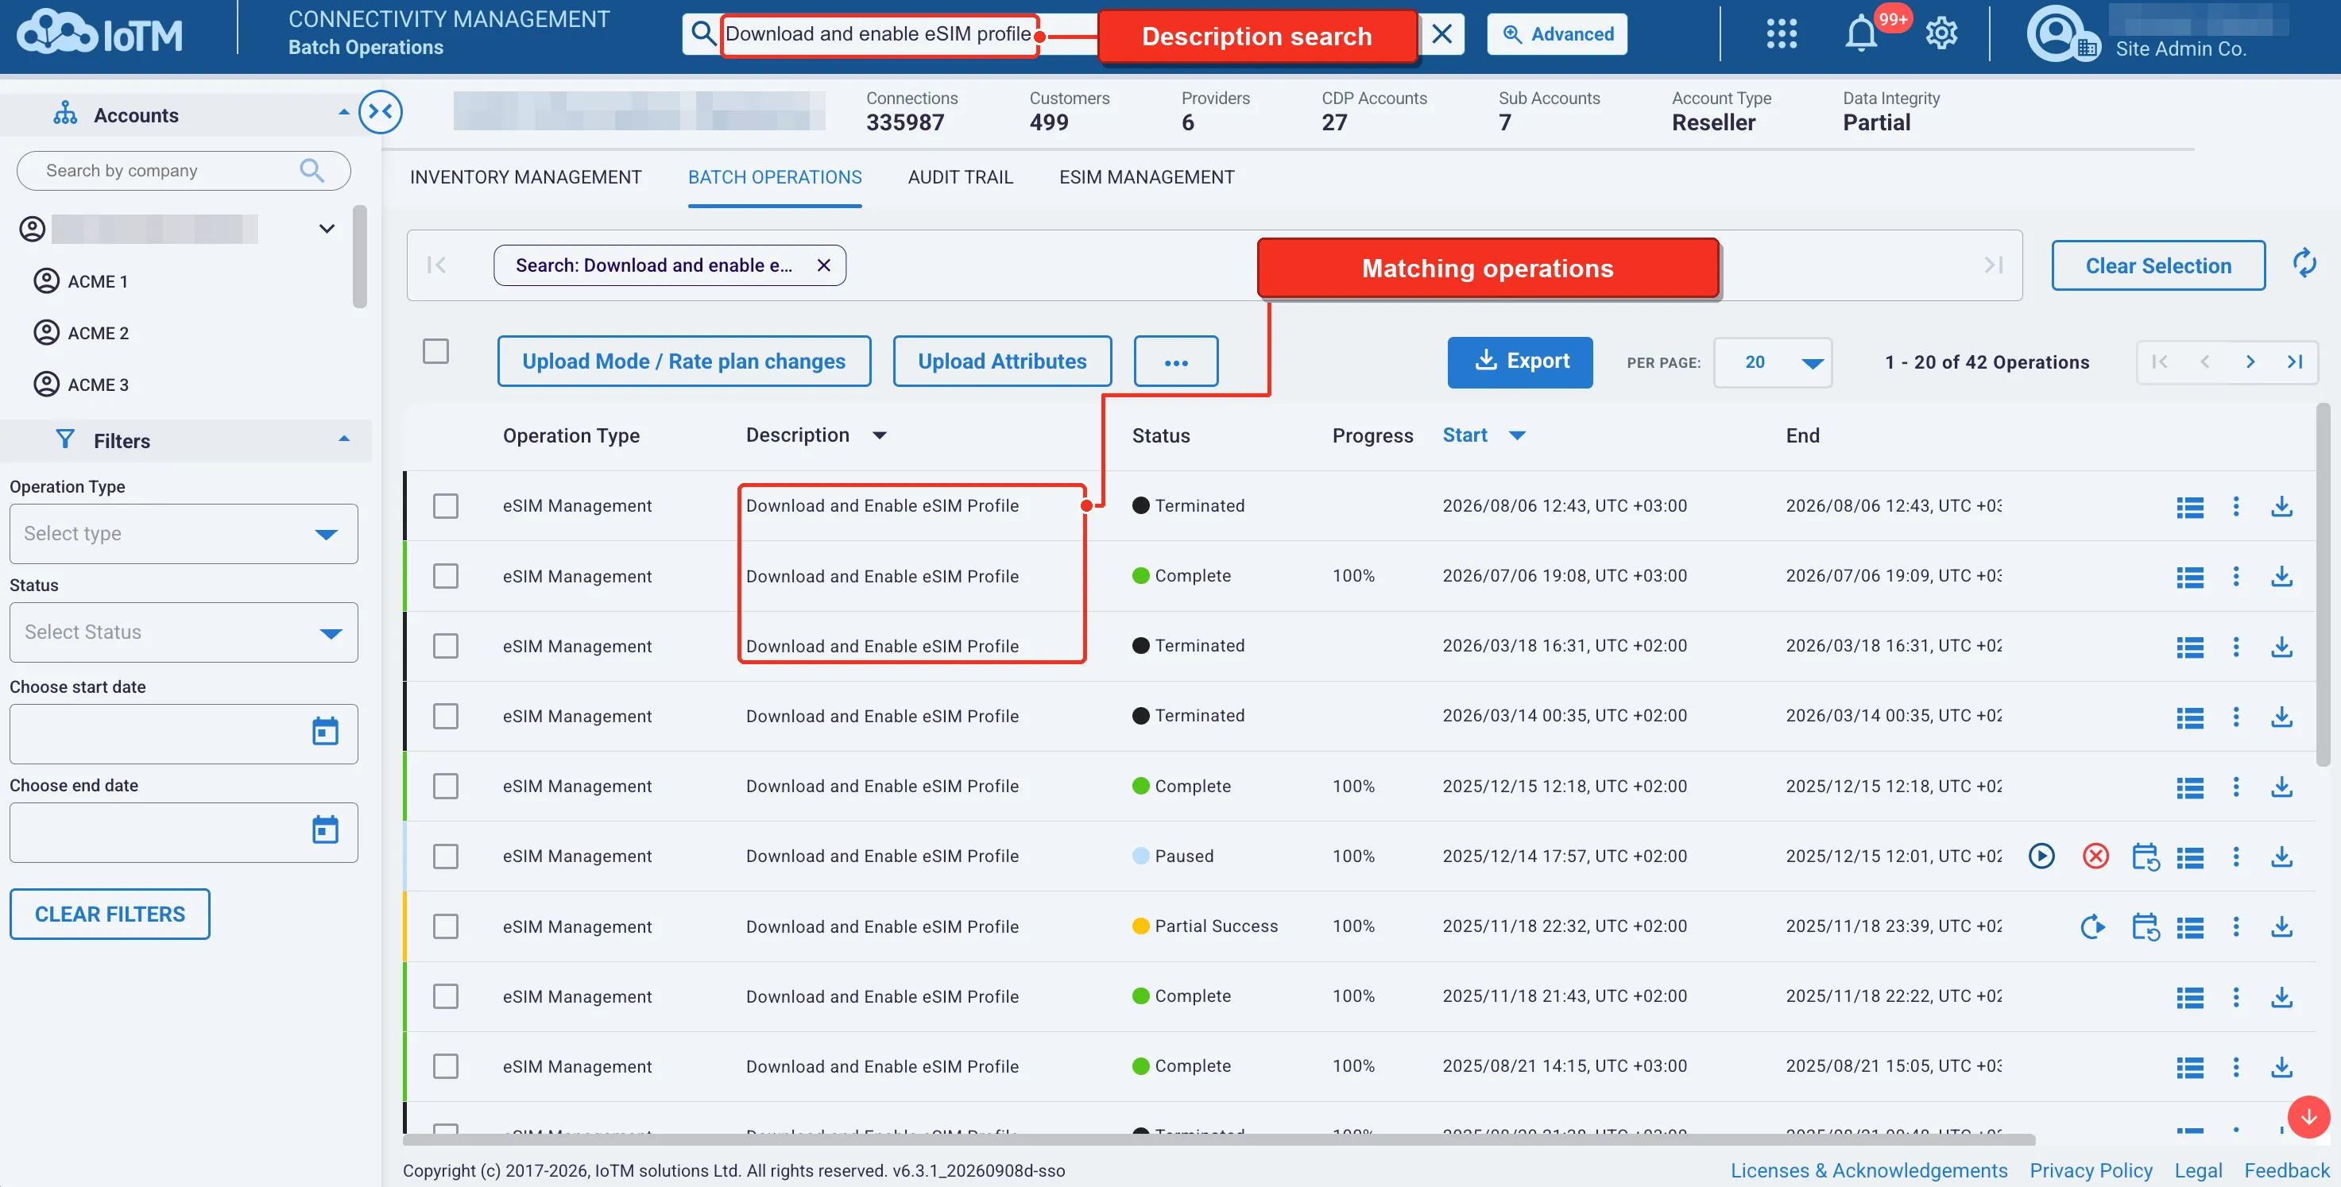This screenshot has width=2341, height=1187.
Task: Click the vertical table scrollbar
Action: (2323, 583)
